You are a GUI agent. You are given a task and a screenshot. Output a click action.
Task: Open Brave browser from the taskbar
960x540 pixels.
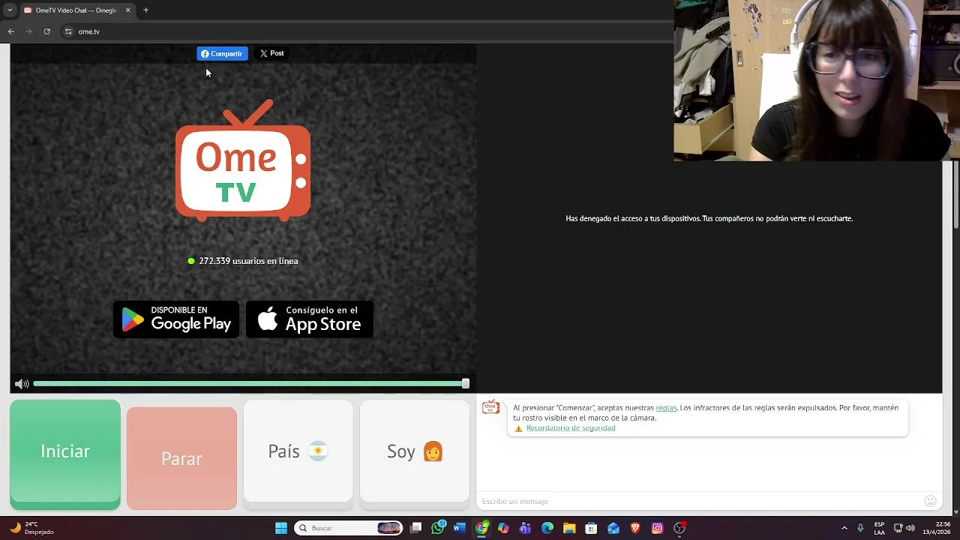tap(635, 528)
